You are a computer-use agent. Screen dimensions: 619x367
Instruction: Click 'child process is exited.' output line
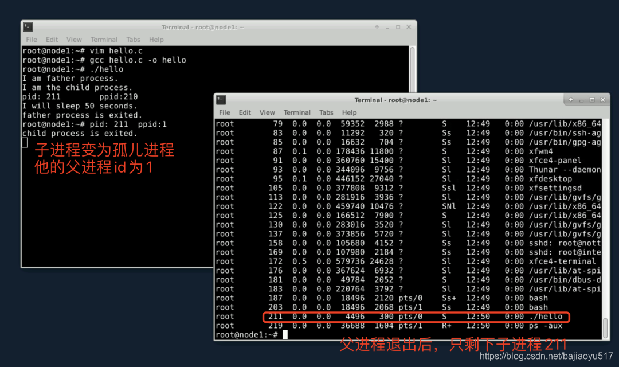click(x=80, y=134)
